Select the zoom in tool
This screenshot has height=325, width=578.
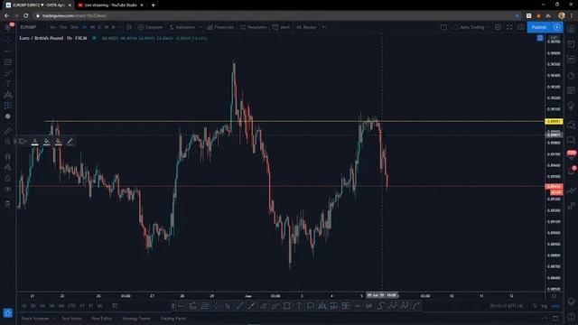coord(8,142)
